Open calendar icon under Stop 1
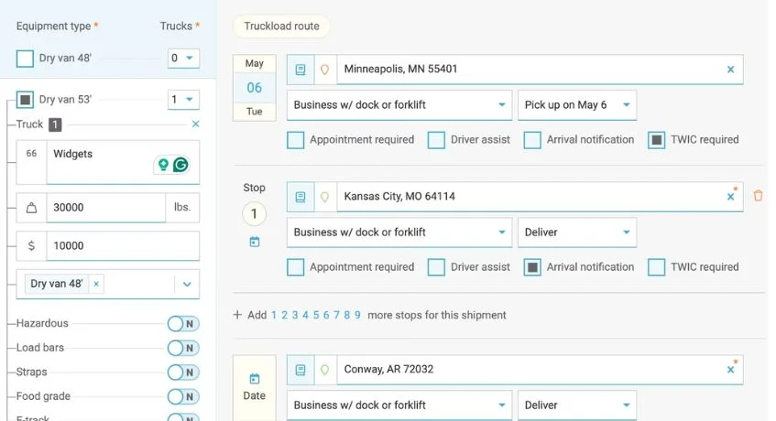 click(x=255, y=243)
